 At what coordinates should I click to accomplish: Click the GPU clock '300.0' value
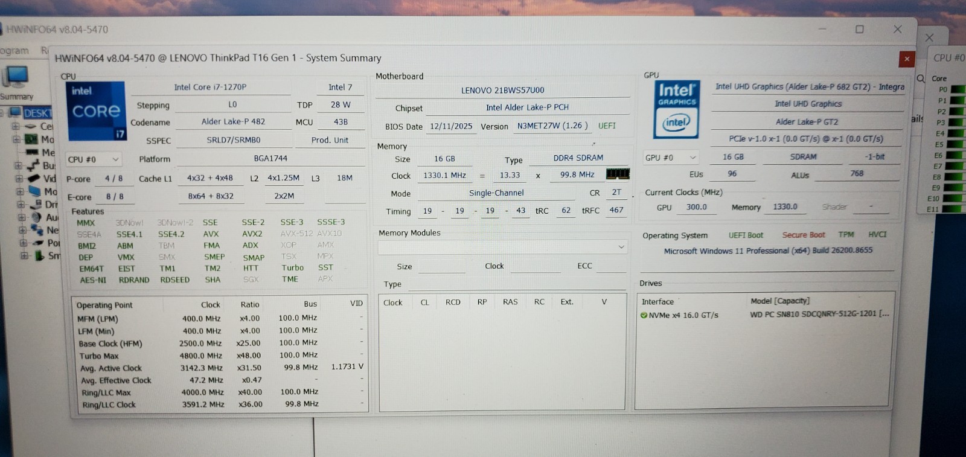coord(696,206)
